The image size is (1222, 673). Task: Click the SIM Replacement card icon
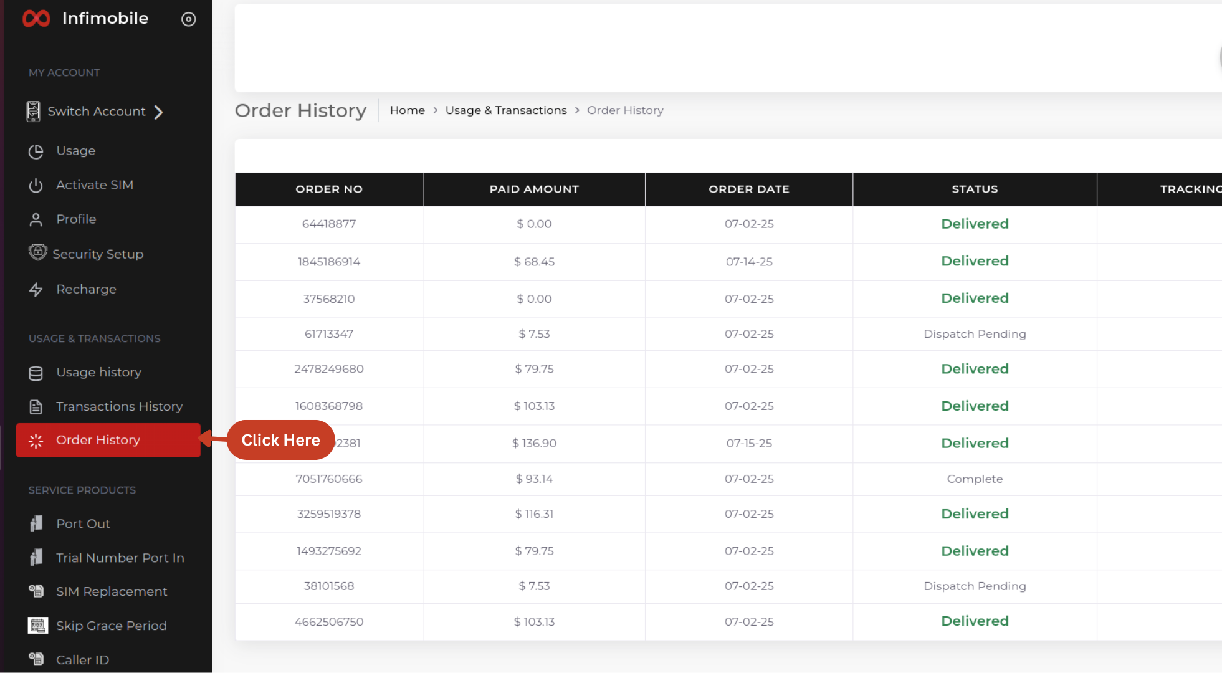point(36,591)
